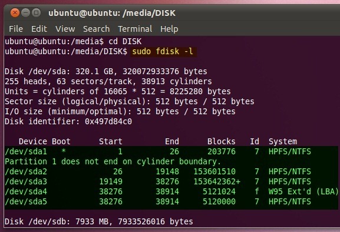Click the /dev/sda5 device name

26,201
